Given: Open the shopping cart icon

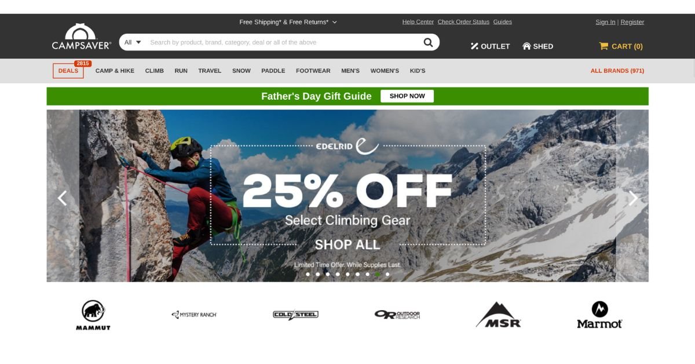Looking at the screenshot, I should point(603,46).
